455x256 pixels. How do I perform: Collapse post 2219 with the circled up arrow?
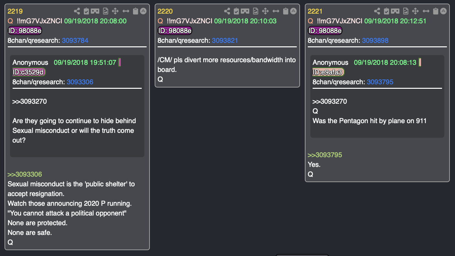coord(143,11)
